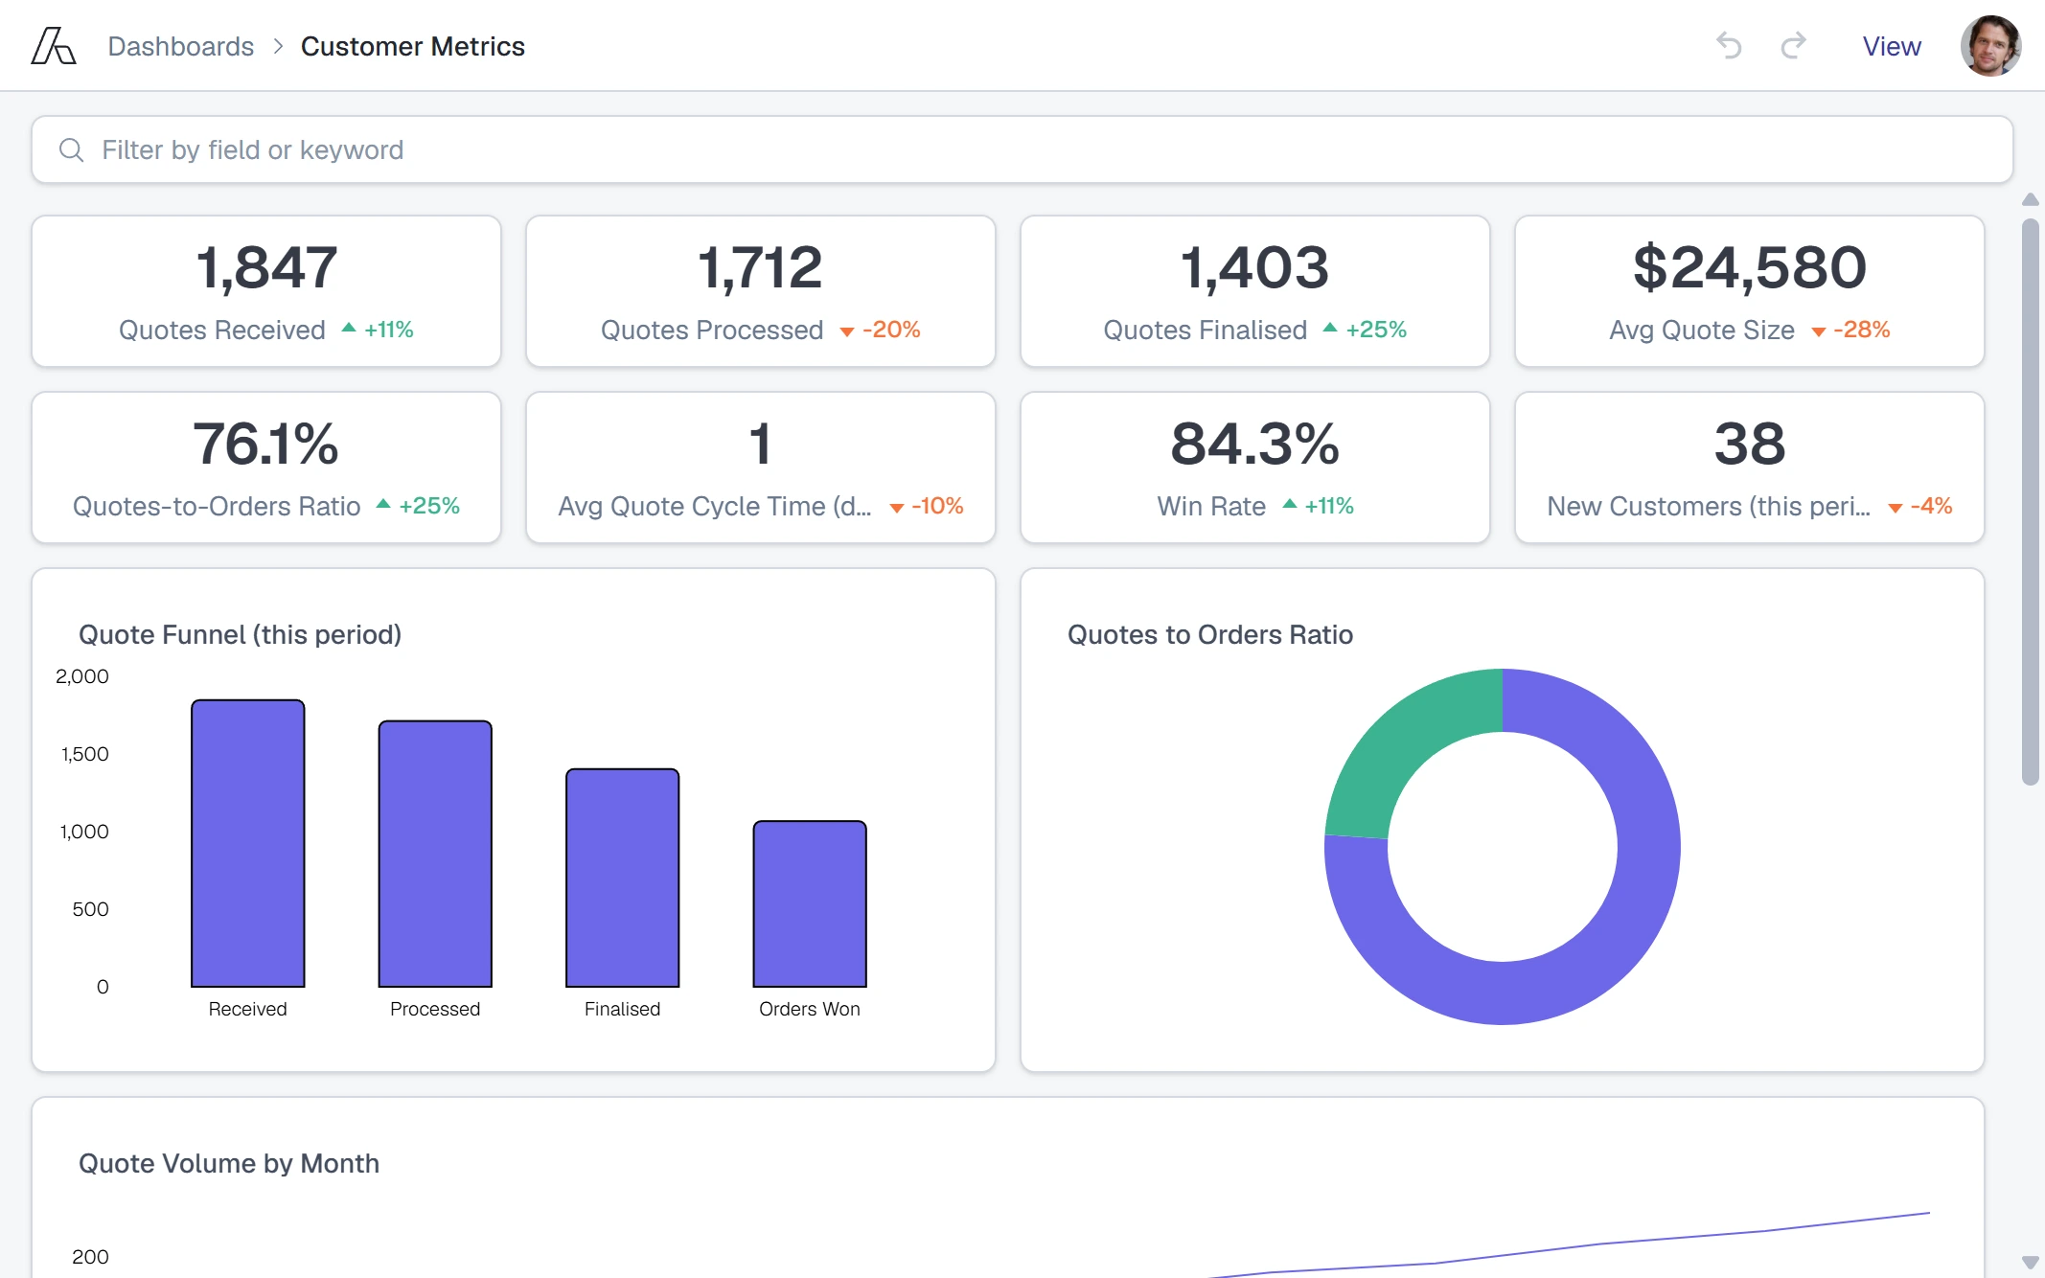Click the redo arrow icon
The height and width of the screenshot is (1278, 2045).
click(x=1794, y=46)
